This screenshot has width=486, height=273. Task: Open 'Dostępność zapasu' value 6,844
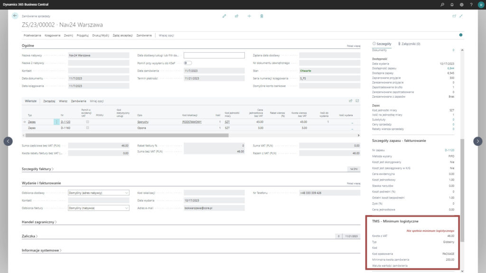coord(451,68)
